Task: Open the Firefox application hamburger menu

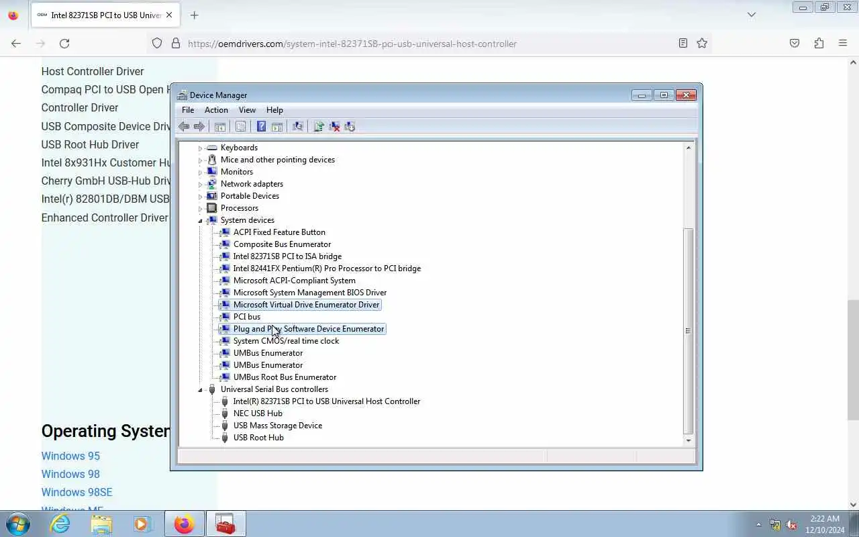Action: [843, 43]
